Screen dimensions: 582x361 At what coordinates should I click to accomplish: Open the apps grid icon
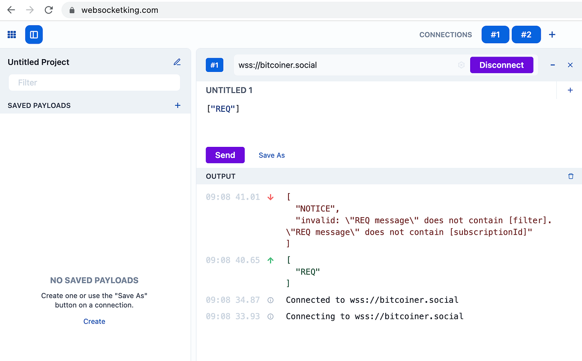[12, 34]
